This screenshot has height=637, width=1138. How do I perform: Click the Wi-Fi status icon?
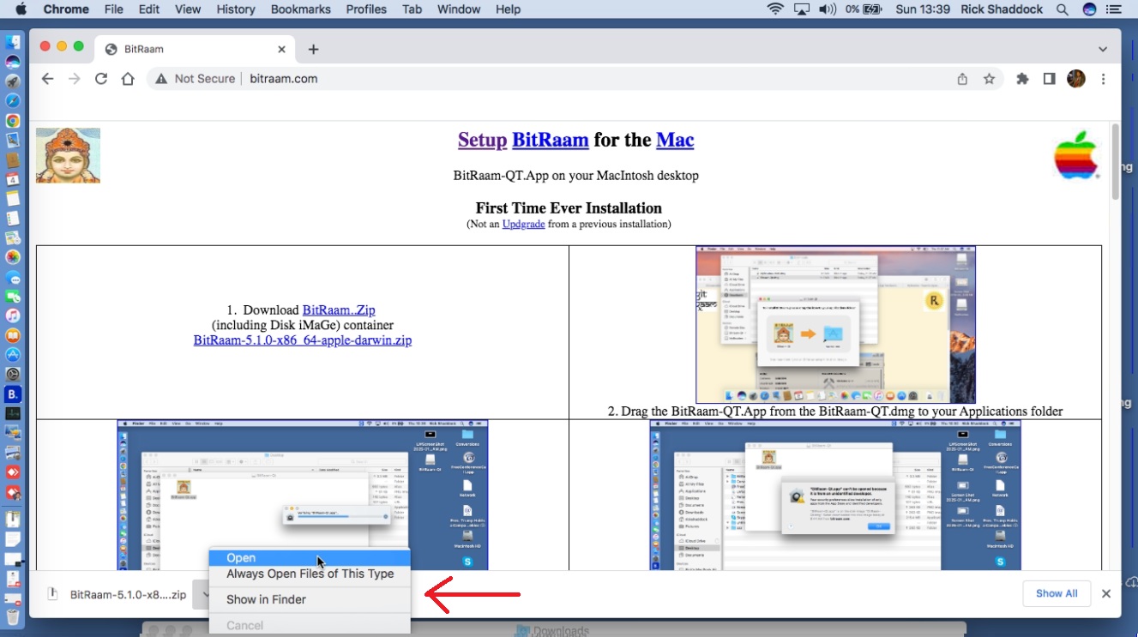pyautogui.click(x=775, y=9)
